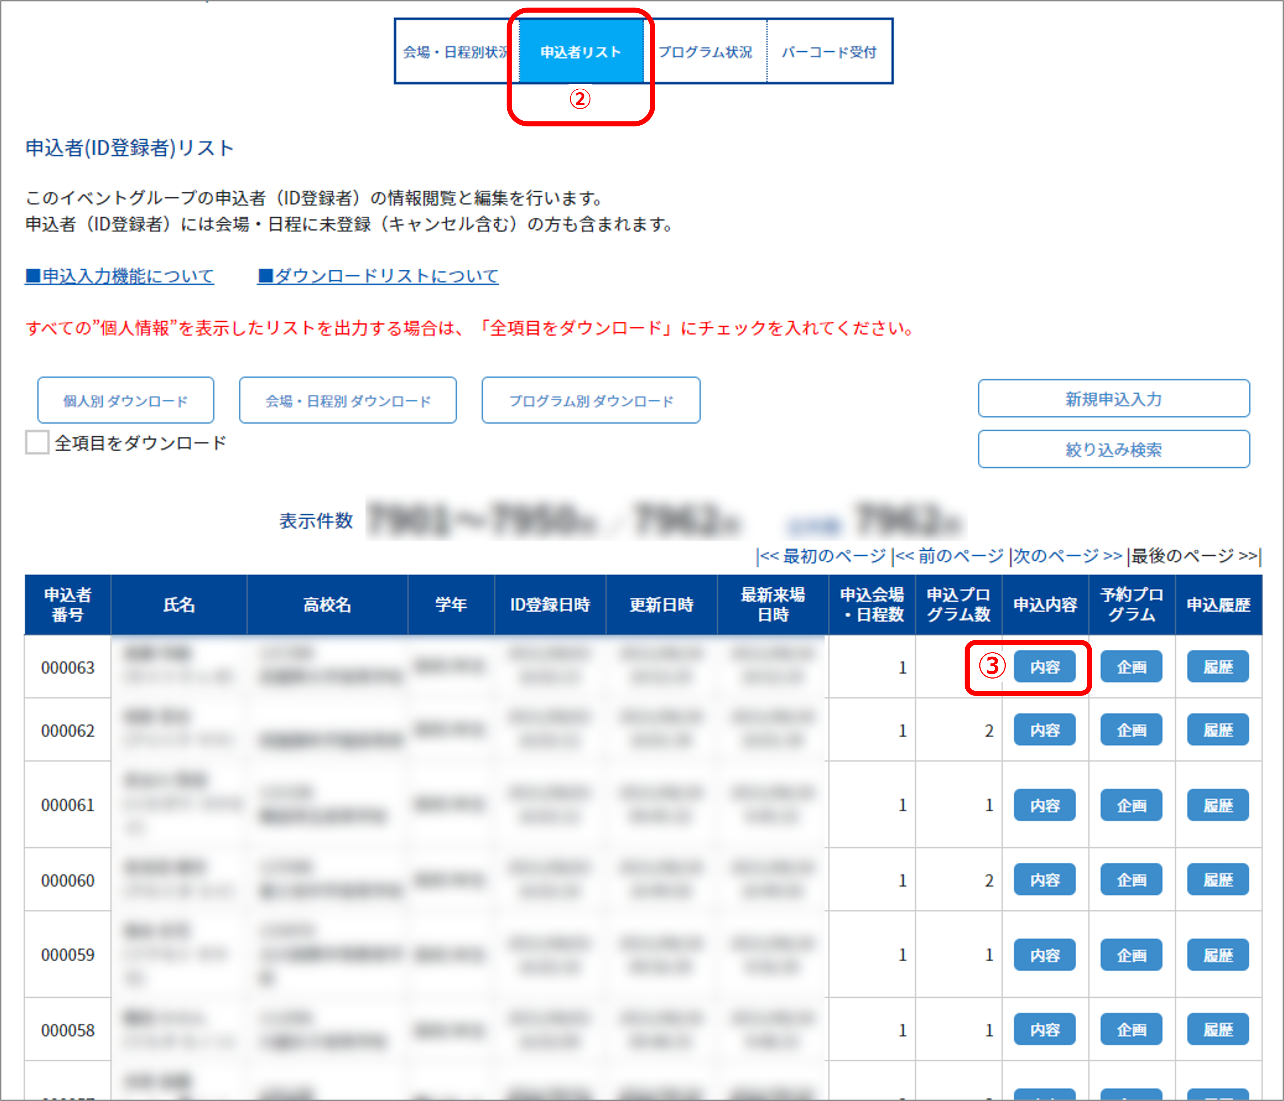
Task: Open 企画 for applicant 000059
Action: pos(1132,955)
